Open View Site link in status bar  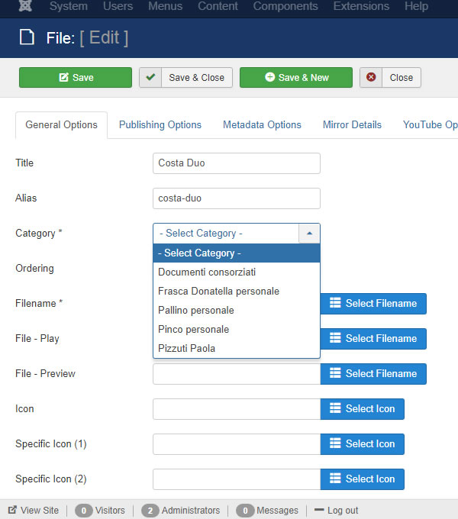pos(34,511)
